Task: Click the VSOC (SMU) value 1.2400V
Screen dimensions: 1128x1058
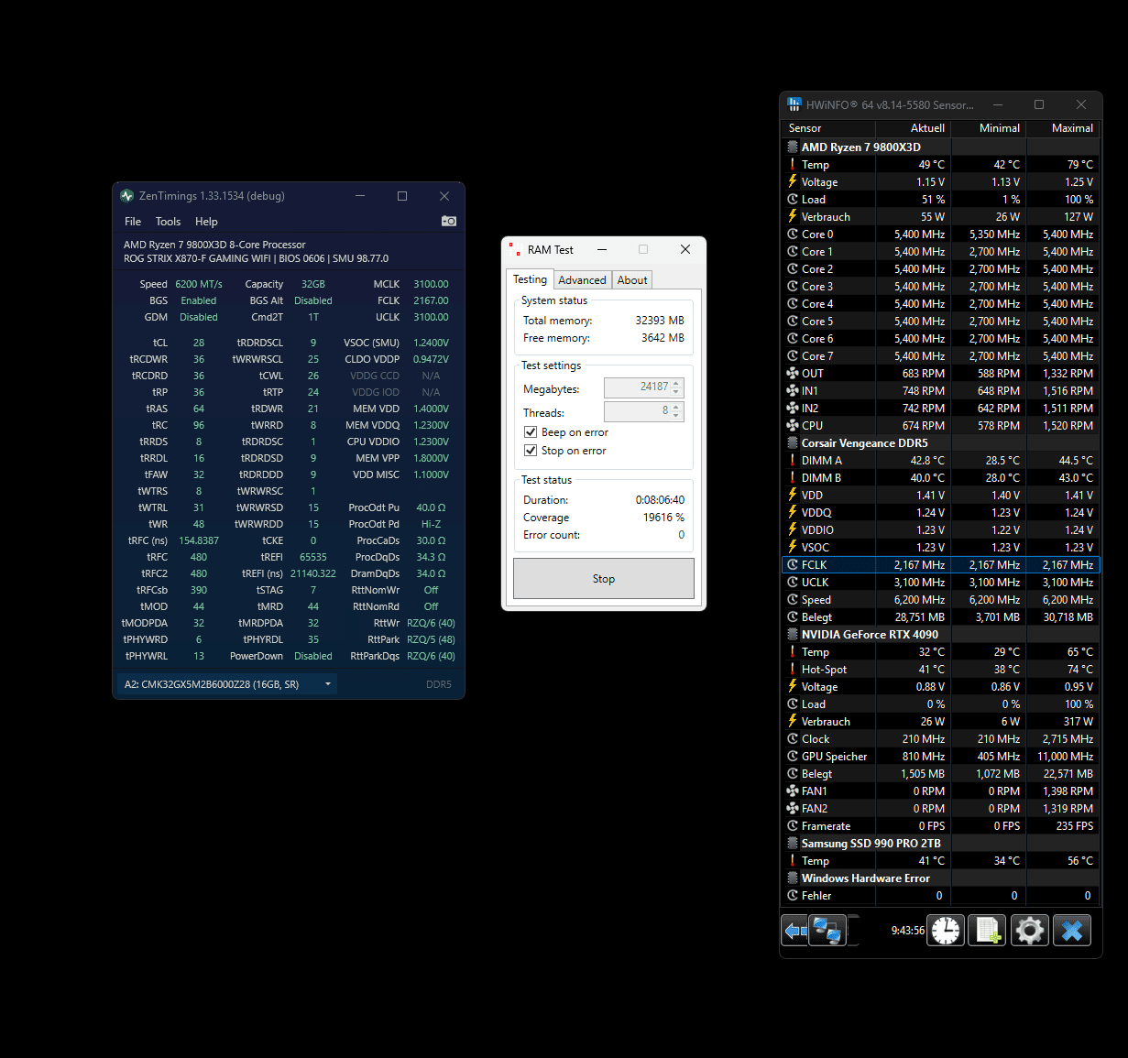Action: pos(431,343)
